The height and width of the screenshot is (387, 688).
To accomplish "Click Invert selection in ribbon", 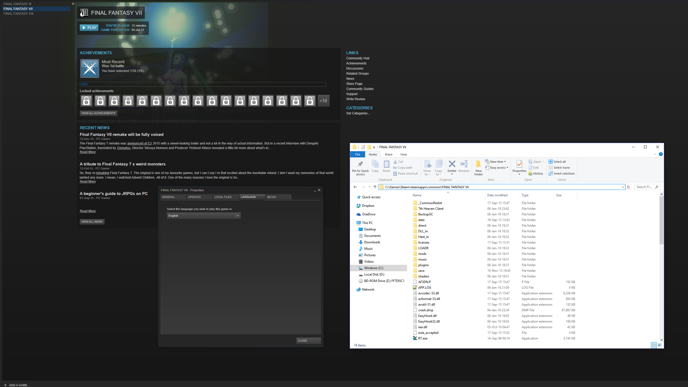I will tap(561, 173).
